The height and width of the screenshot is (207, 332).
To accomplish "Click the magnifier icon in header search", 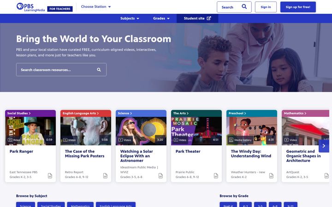I will tap(244, 7).
